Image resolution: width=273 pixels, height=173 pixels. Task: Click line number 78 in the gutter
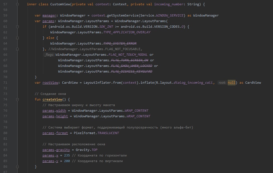pyautogui.click(x=5, y=122)
